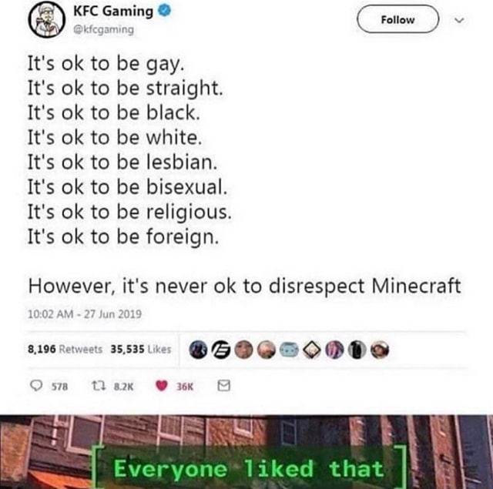Open the reply speech bubble icon
Screen dimensions: 493x489
[x=36, y=386]
